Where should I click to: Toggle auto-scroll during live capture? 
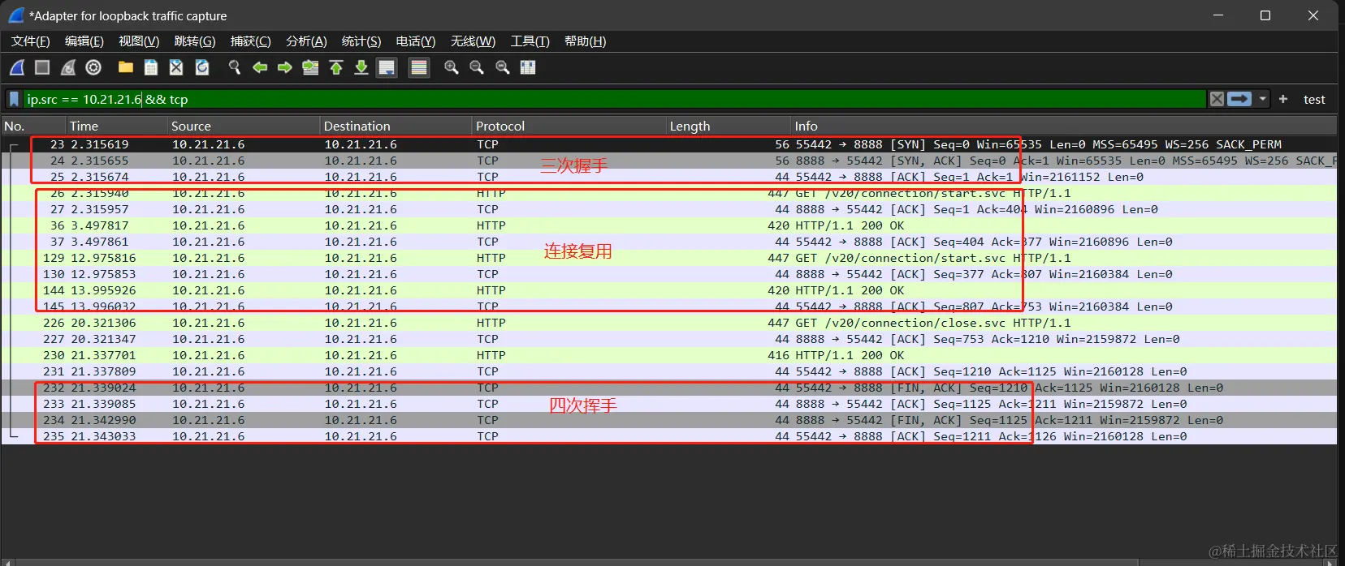point(387,67)
